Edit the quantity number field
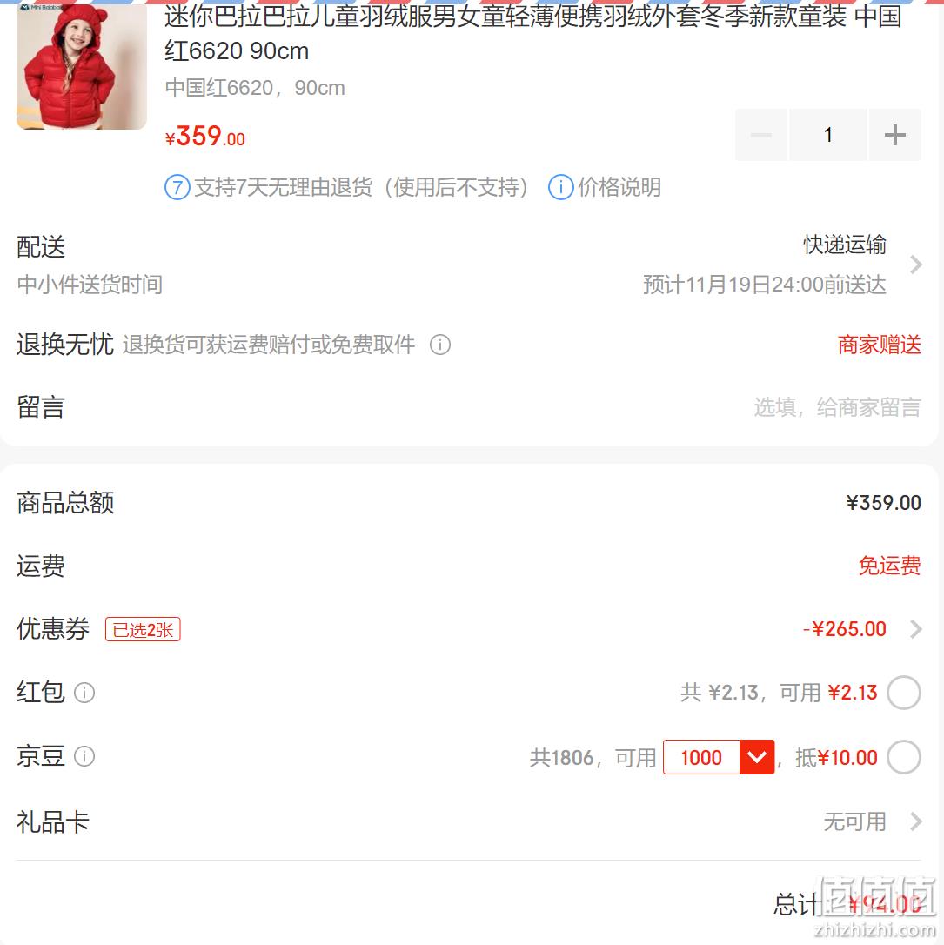944x945 pixels. pos(827,134)
